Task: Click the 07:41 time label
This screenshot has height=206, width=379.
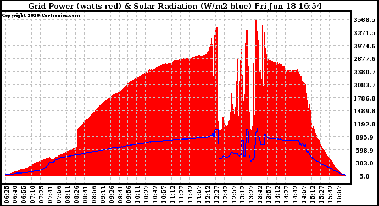Action: (51, 194)
